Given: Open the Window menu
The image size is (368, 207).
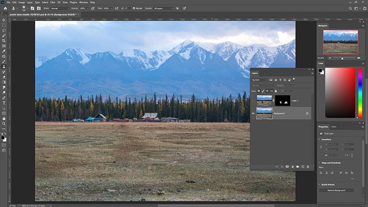Looking at the screenshot, I should coord(84,2).
